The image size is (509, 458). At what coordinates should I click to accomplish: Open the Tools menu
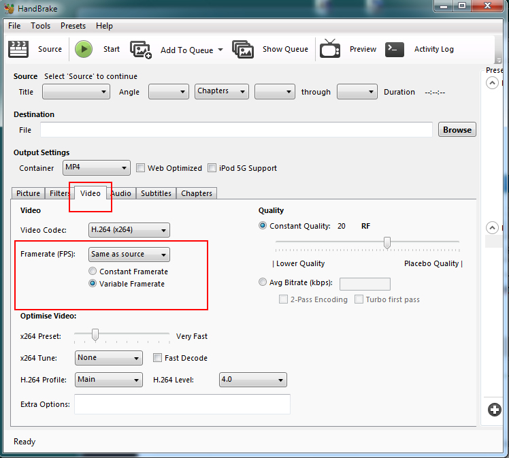[x=41, y=26]
